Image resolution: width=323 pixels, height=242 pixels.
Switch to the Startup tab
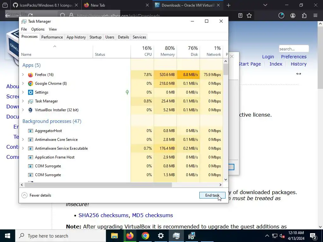click(x=95, y=37)
